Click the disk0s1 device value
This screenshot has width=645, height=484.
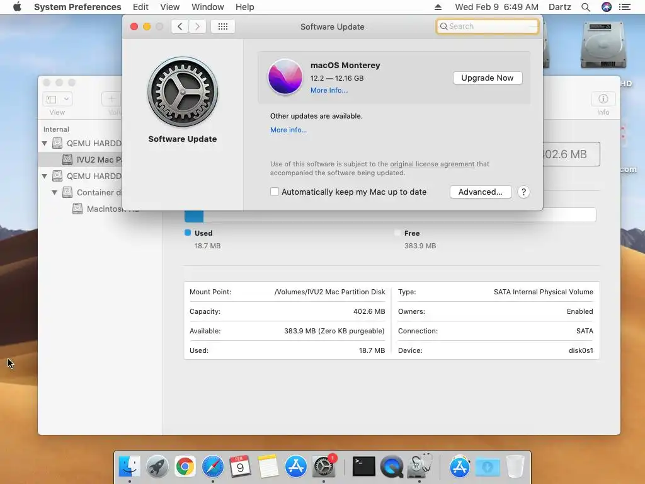tap(581, 350)
